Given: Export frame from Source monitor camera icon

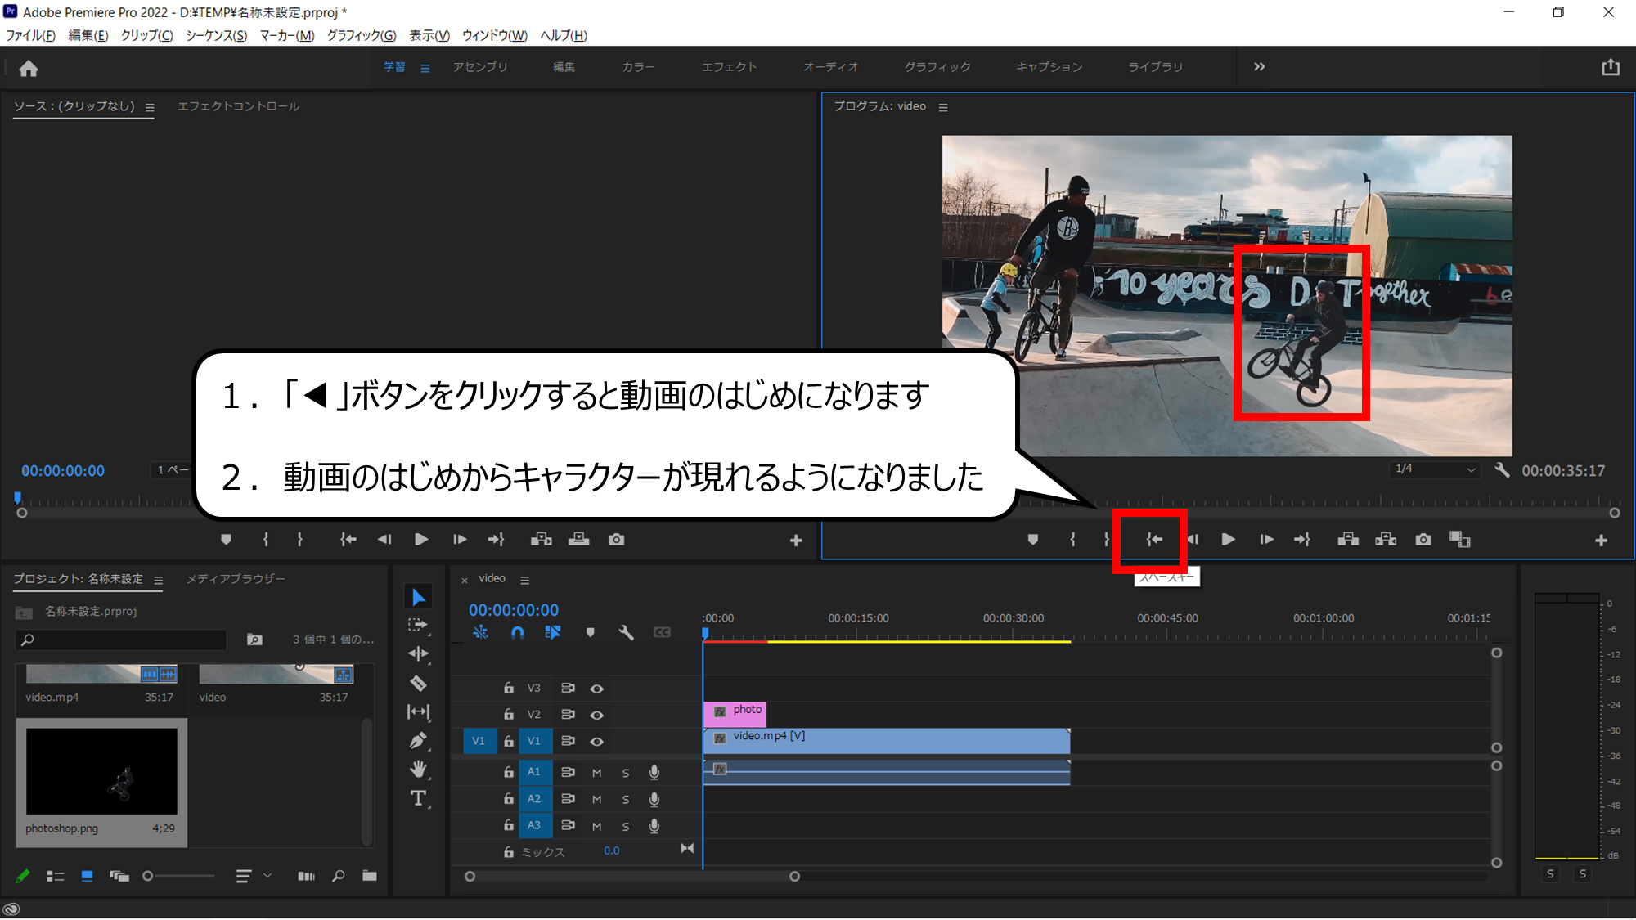Looking at the screenshot, I should [617, 540].
